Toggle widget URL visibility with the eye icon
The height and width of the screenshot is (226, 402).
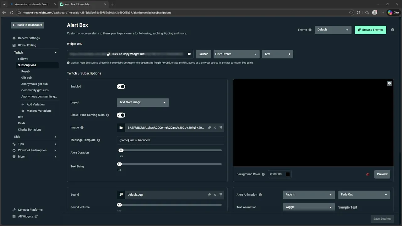pyautogui.click(x=189, y=54)
